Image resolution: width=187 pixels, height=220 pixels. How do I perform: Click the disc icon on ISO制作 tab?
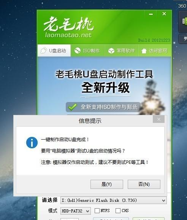(77, 51)
